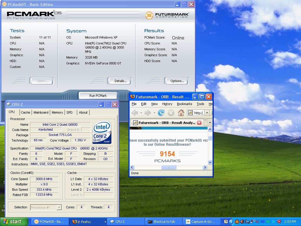The image size is (301, 226).
Task: Click the Online PCMark Score link
Action: pyautogui.click(x=178, y=38)
